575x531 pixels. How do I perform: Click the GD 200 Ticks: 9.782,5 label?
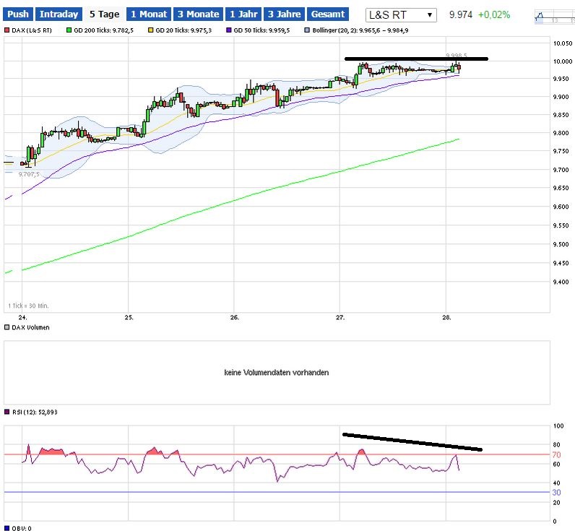103,30
